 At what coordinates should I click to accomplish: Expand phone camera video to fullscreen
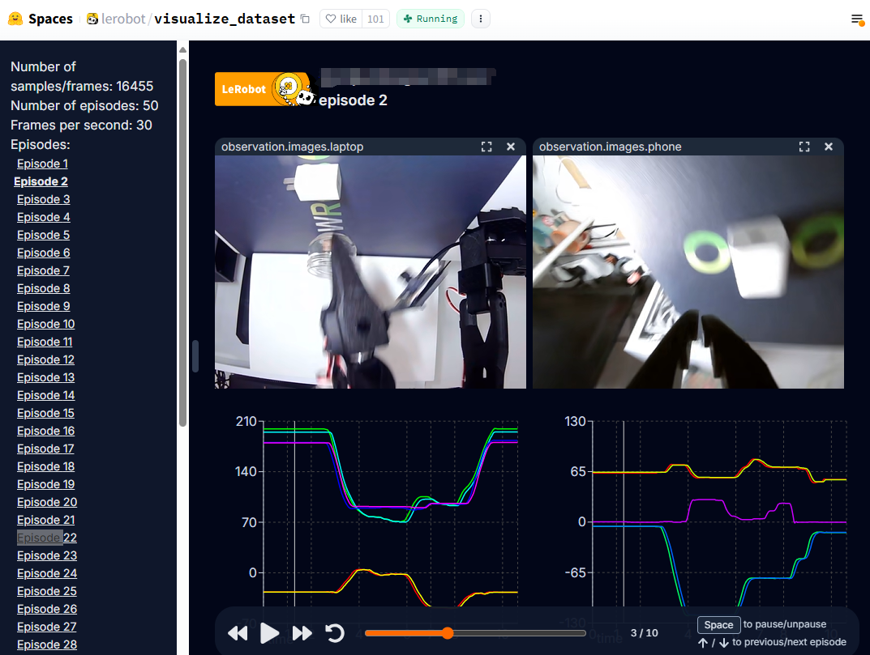coord(804,147)
